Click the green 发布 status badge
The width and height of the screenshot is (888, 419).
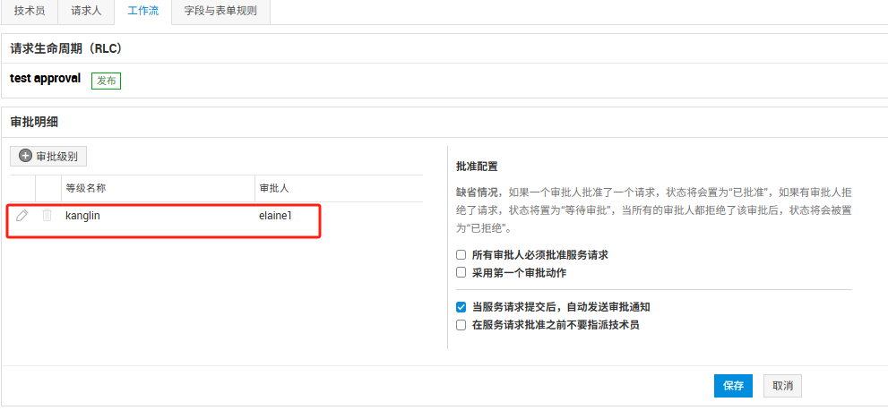[x=106, y=81]
